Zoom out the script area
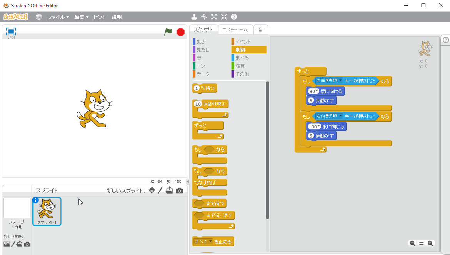Screen dimensions: 450x255 point(412,243)
